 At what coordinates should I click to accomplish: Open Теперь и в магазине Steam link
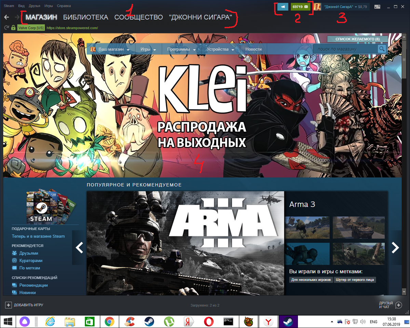38,236
